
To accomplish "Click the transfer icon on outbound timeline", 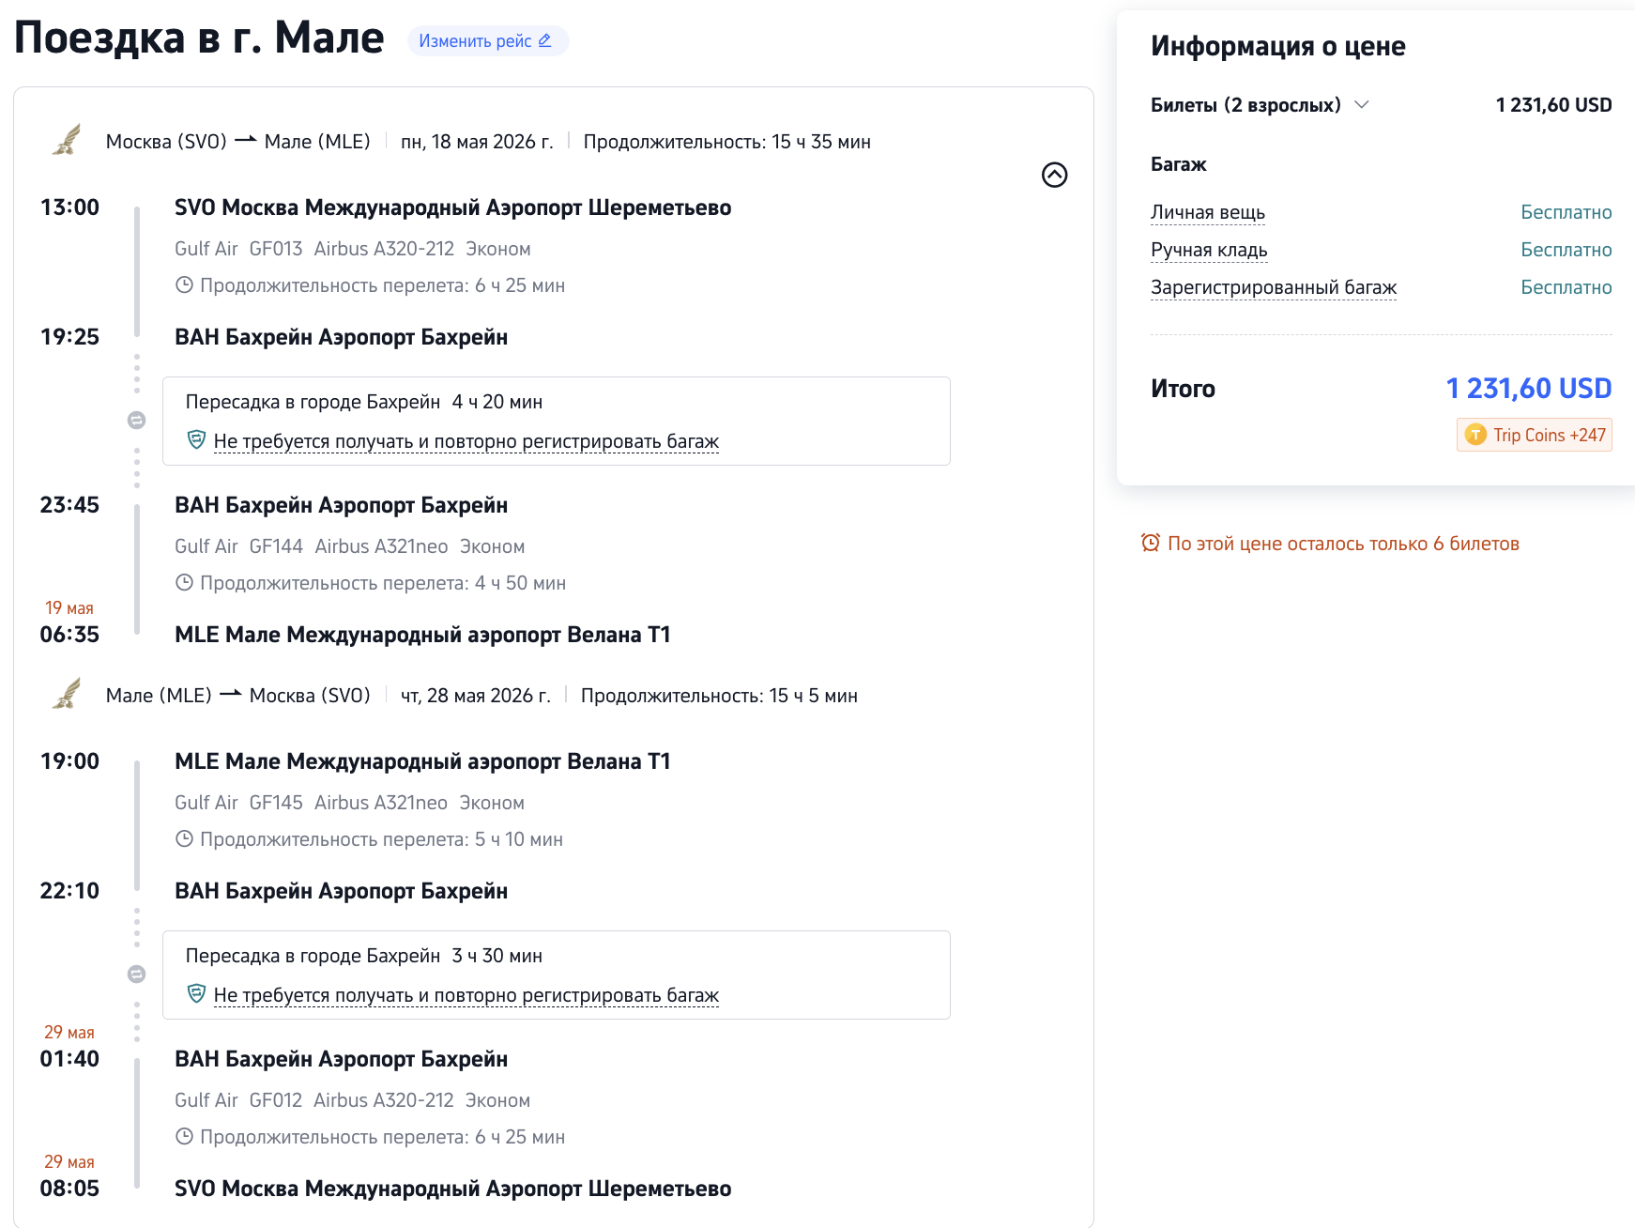I will [137, 420].
